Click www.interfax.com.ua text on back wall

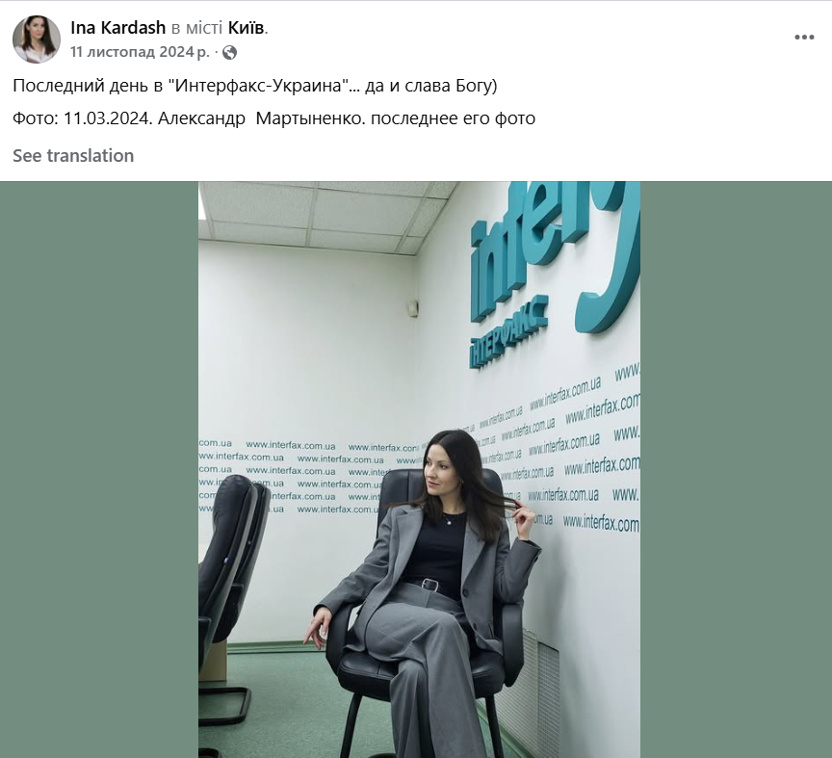290,445
